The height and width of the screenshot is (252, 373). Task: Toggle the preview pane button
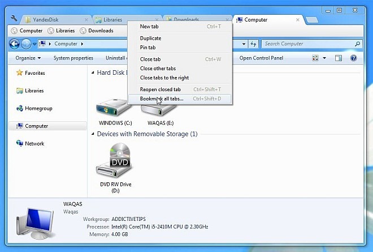point(339,58)
